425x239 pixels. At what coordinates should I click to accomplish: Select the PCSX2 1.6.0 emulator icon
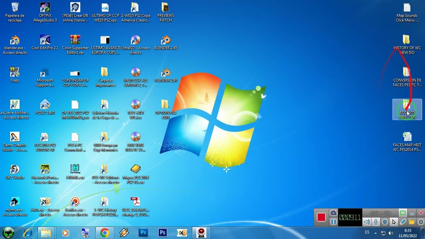click(45, 107)
